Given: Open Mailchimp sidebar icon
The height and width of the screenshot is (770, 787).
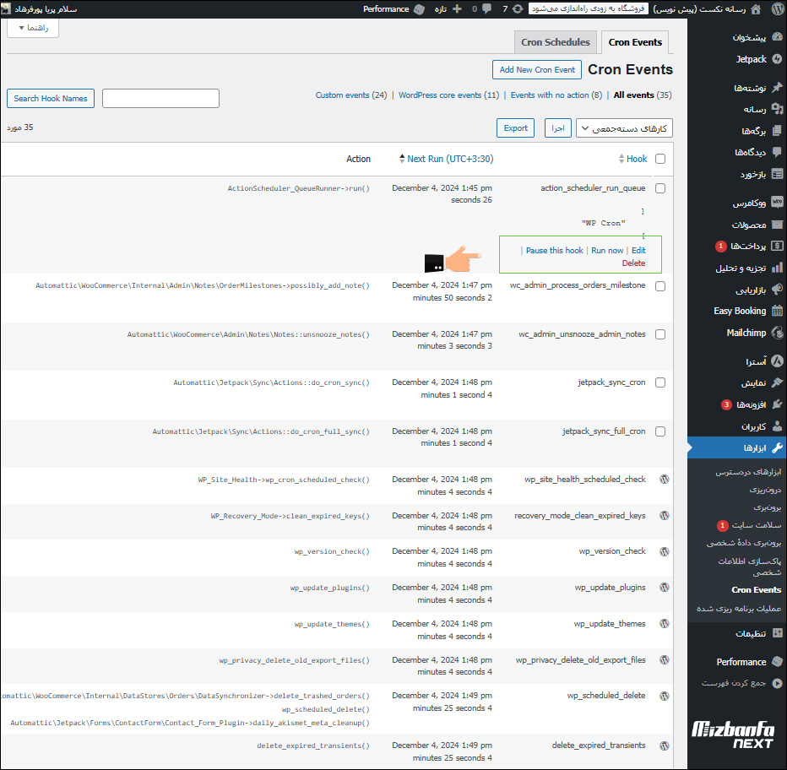Looking at the screenshot, I should tap(777, 333).
